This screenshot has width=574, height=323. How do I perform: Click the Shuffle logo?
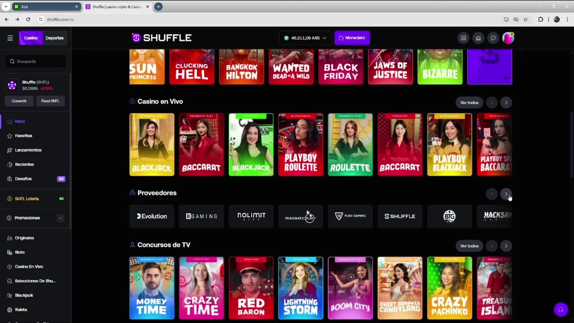pos(161,38)
